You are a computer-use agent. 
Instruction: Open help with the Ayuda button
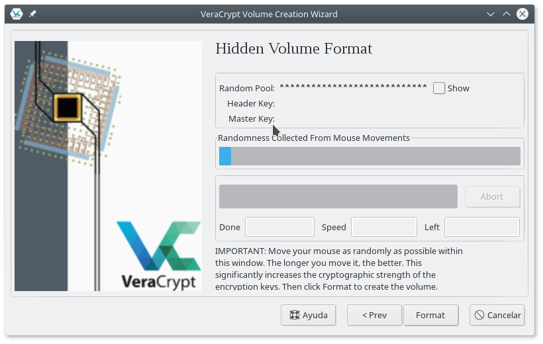[309, 315]
